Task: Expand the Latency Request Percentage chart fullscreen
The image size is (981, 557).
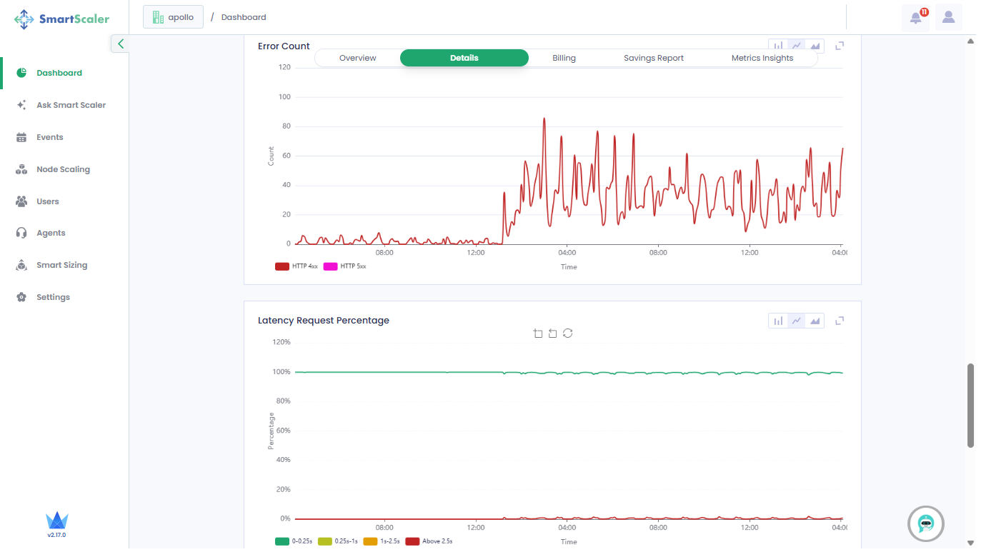Action: [x=840, y=321]
